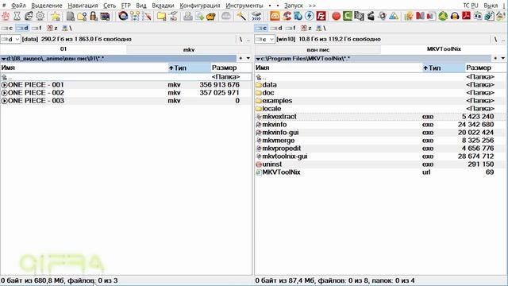Select drive c button in right panel

[x=261, y=29]
